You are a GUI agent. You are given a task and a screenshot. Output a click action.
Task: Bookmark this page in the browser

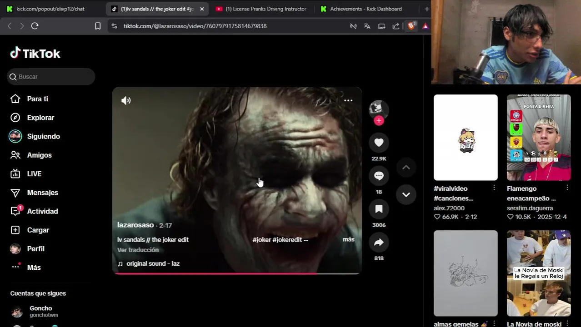tap(98, 26)
